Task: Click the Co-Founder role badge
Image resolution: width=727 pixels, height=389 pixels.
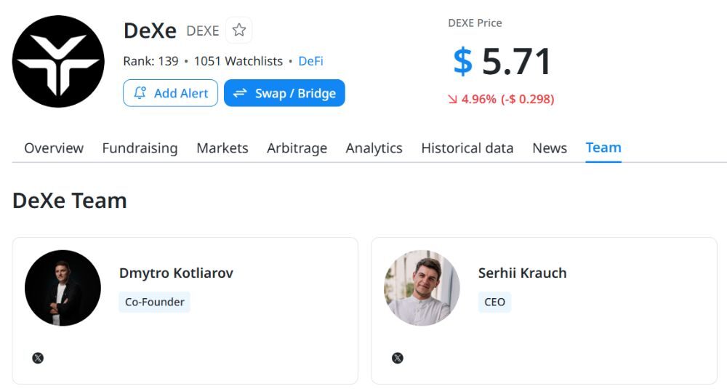Action: [154, 302]
